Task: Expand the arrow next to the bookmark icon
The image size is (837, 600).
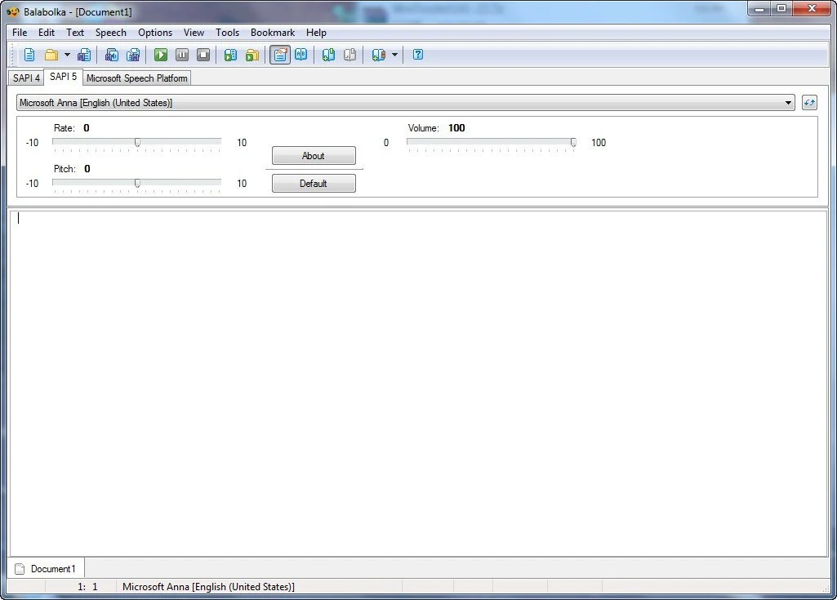Action: point(394,55)
